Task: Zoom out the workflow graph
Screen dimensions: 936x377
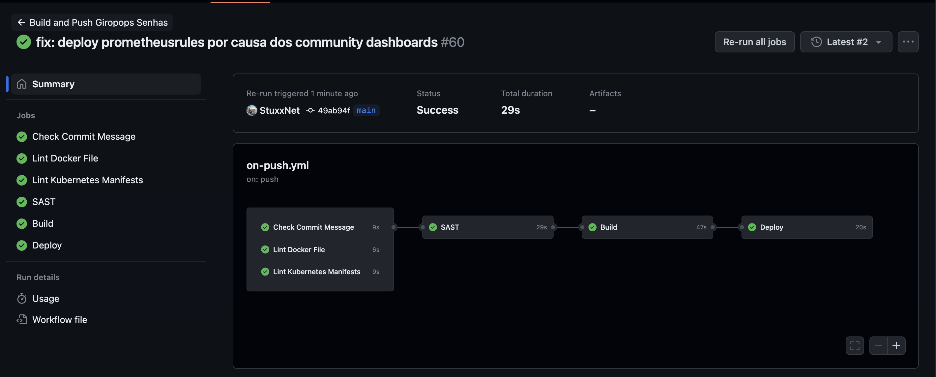Action: click(878, 345)
